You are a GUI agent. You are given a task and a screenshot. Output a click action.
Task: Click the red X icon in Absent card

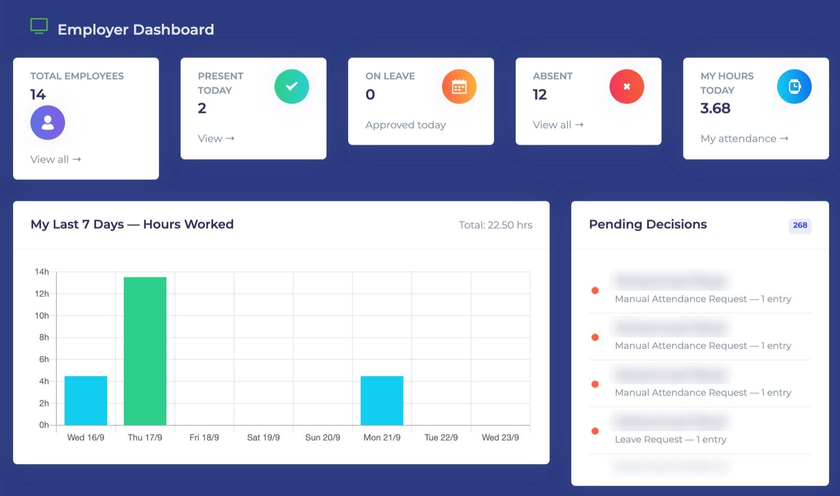pos(627,87)
